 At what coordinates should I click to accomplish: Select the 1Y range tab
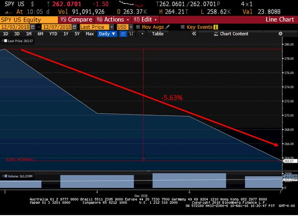pos(66,34)
